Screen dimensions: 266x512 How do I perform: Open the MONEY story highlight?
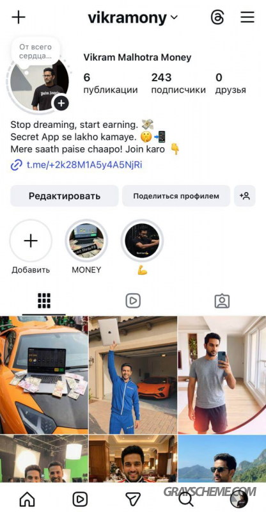click(x=86, y=241)
